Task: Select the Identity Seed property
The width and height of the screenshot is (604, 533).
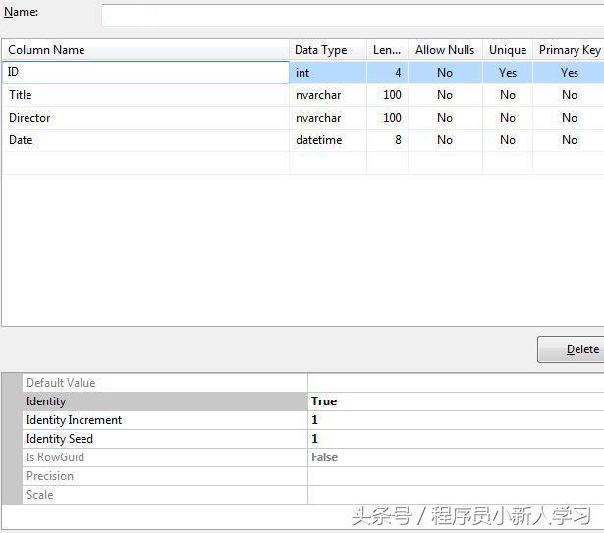Action: (x=165, y=439)
